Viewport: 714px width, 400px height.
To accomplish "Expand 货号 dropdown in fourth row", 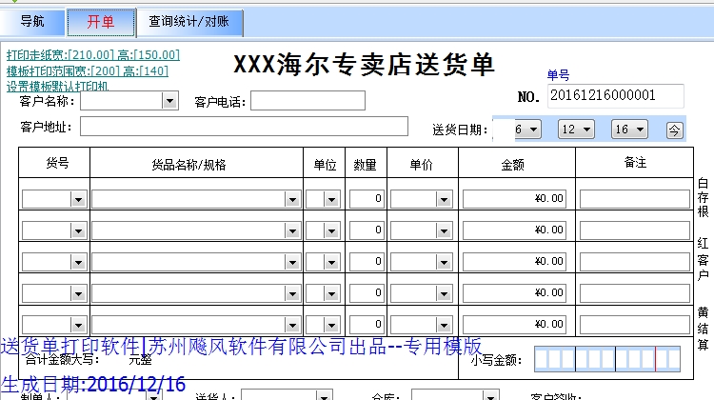I will pos(78,293).
